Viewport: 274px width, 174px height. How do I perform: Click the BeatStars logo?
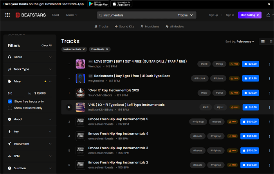click(x=32, y=15)
